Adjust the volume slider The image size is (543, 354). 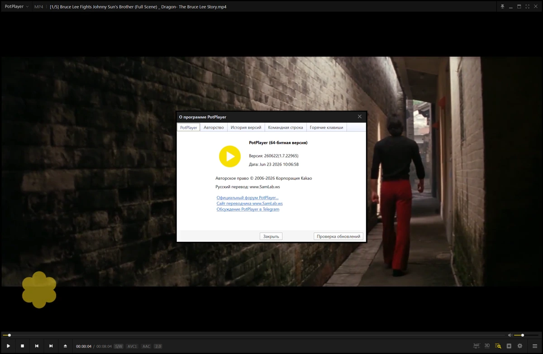527,335
